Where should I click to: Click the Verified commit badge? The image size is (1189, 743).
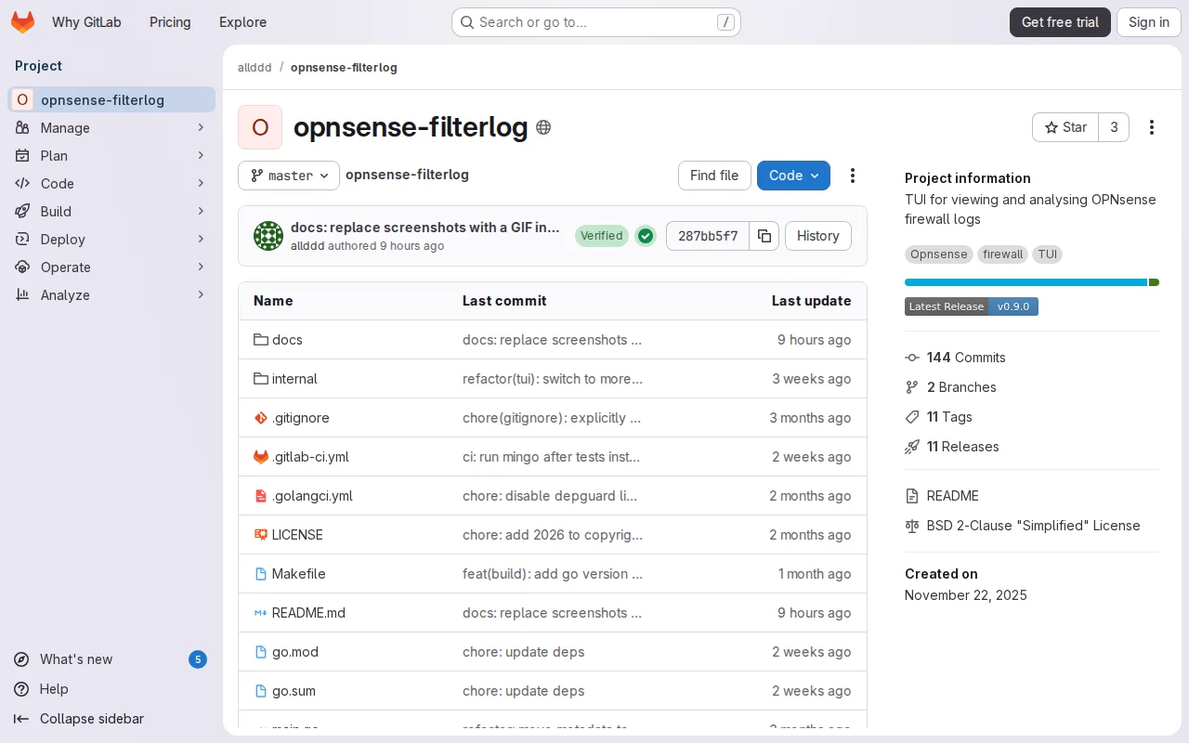coord(602,236)
